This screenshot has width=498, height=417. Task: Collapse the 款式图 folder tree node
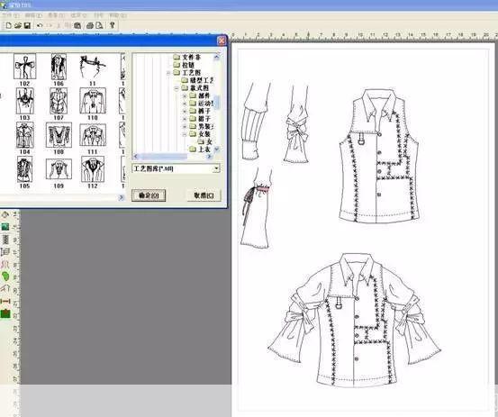click(177, 88)
